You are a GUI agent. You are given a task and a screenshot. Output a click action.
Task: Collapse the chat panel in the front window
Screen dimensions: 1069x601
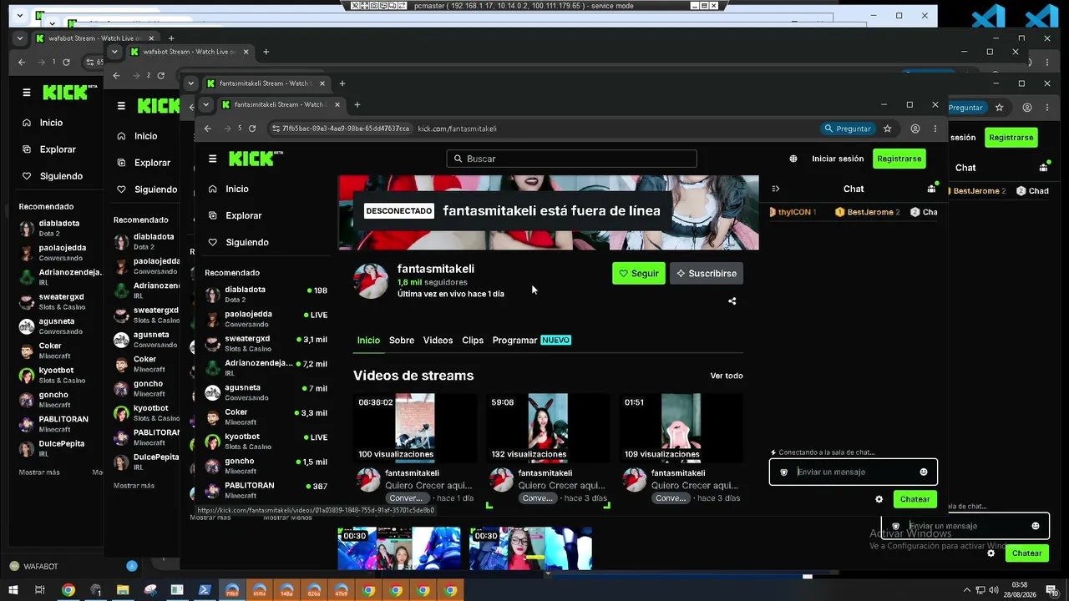coord(776,189)
